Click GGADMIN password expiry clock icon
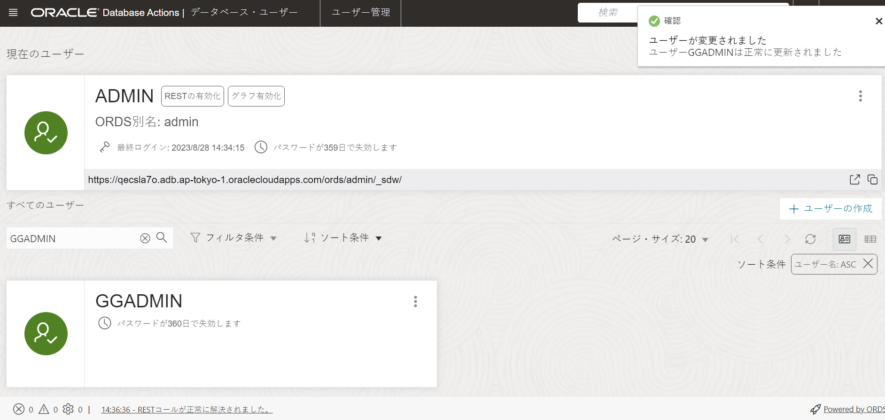This screenshot has height=420, width=885. 104,323
